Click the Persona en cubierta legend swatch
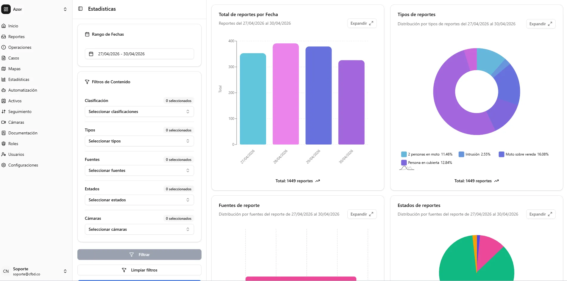 pyautogui.click(x=404, y=163)
